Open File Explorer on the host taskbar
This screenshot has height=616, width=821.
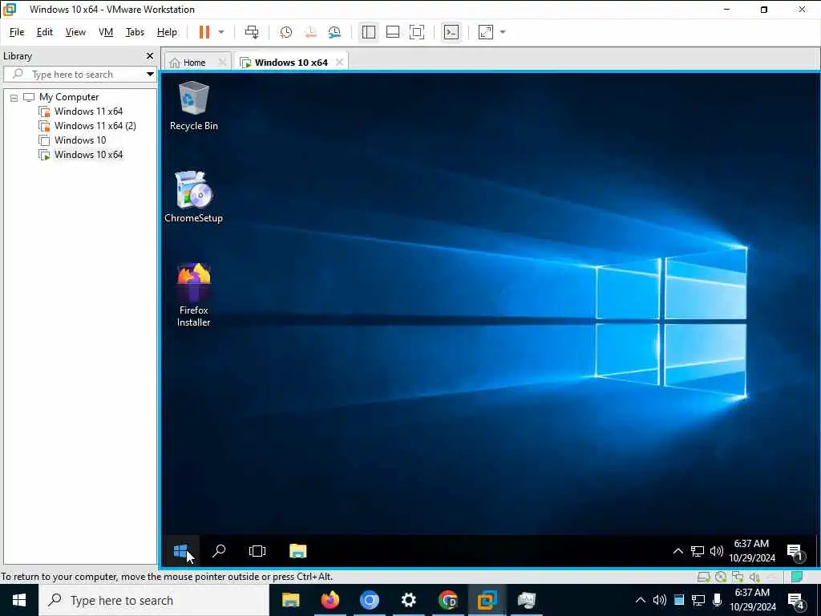290,600
